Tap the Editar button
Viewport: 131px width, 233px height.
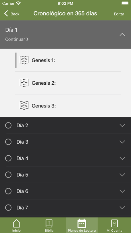pyautogui.click(x=119, y=14)
